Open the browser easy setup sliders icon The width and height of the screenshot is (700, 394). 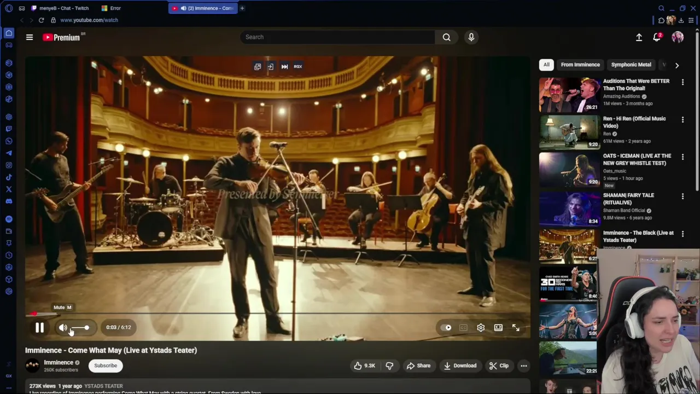(x=691, y=20)
